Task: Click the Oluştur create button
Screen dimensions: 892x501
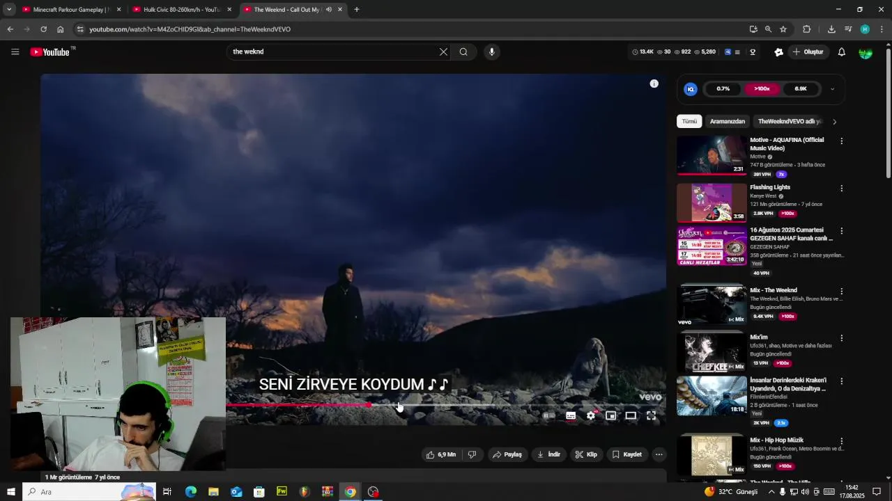Action: click(808, 52)
